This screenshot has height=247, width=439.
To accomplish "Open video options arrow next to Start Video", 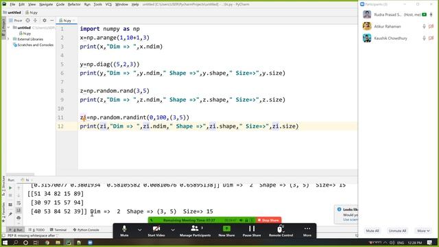I will click(x=173, y=230).
